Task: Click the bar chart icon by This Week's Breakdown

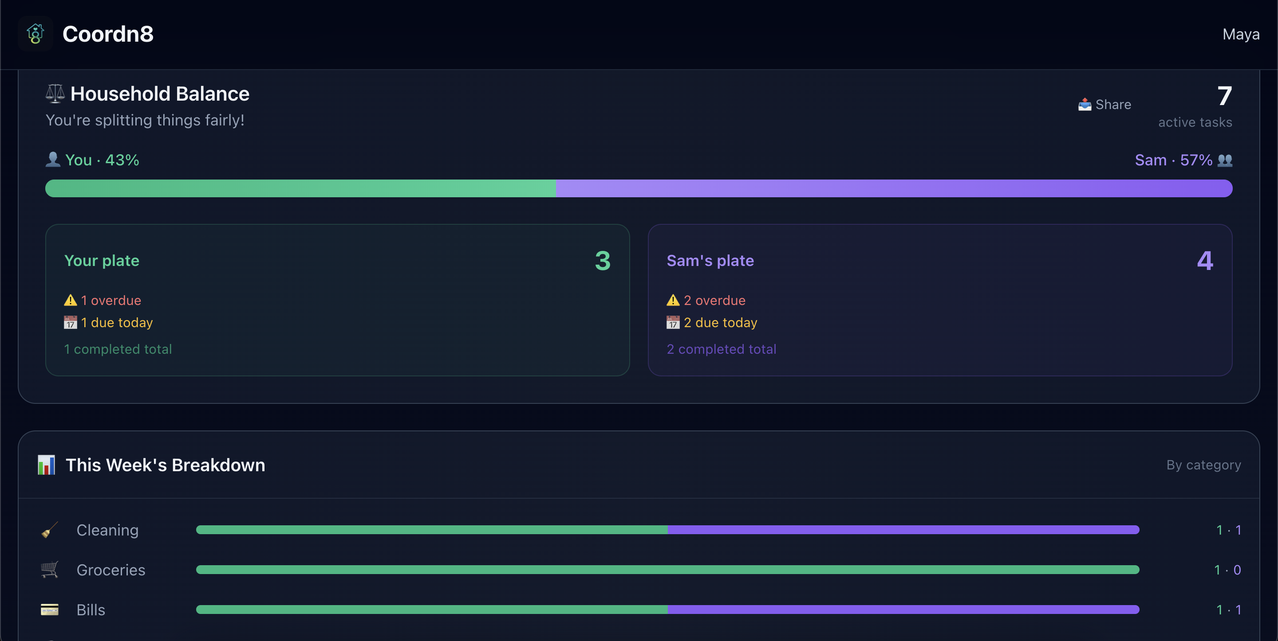Action: [x=47, y=465]
